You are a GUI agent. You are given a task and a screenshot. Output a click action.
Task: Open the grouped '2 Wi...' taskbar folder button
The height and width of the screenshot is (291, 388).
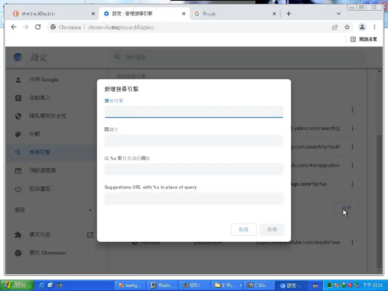[x=227, y=285]
